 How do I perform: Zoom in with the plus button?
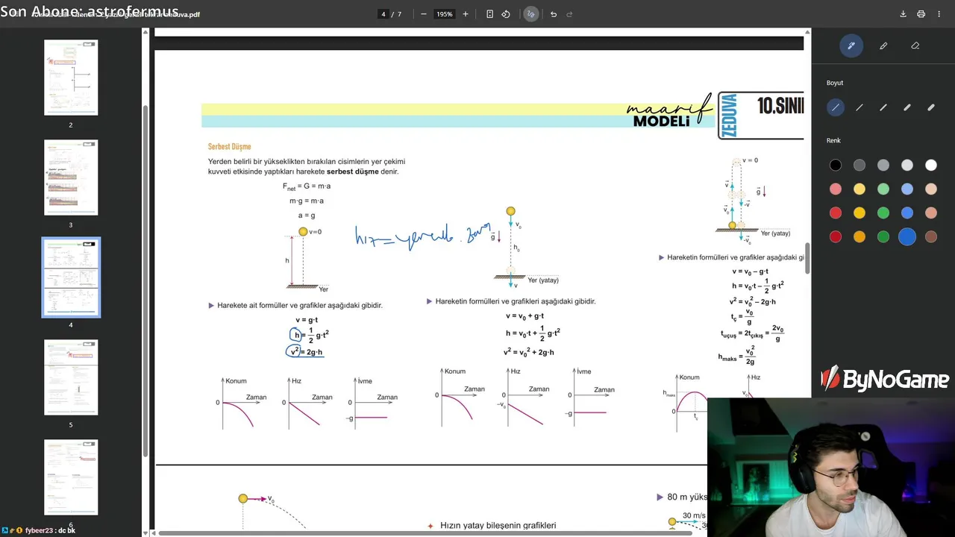pyautogui.click(x=466, y=14)
